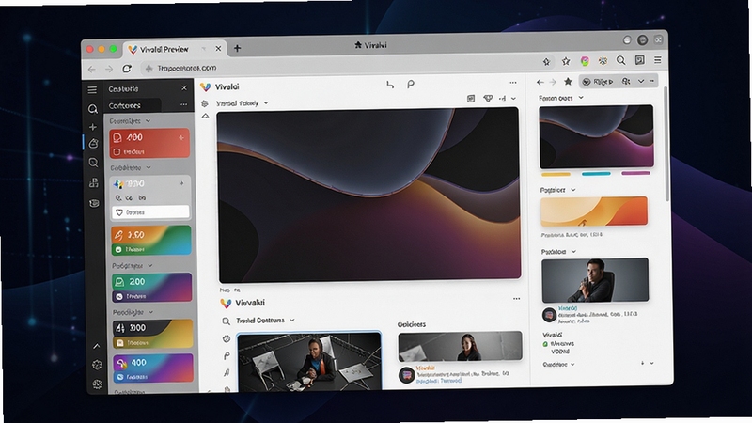
Task: Click the chat bubble icon in dark sidebar
Action: 93,163
